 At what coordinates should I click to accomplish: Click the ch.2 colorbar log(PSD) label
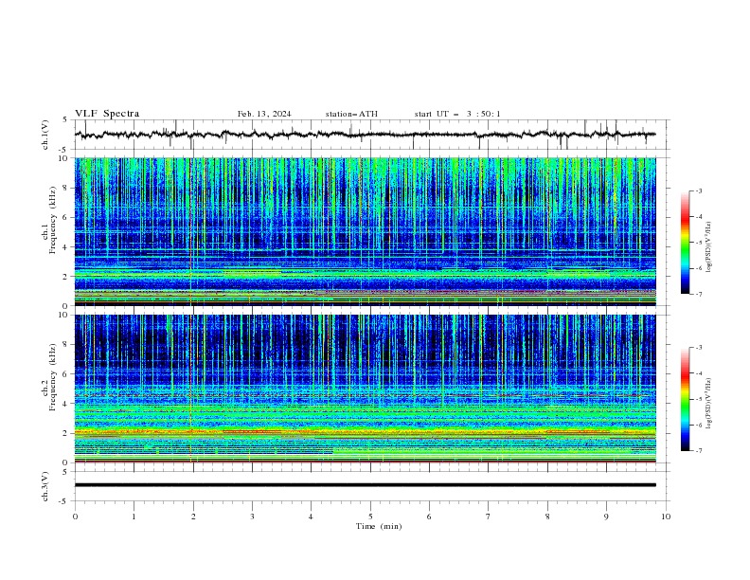(709, 404)
